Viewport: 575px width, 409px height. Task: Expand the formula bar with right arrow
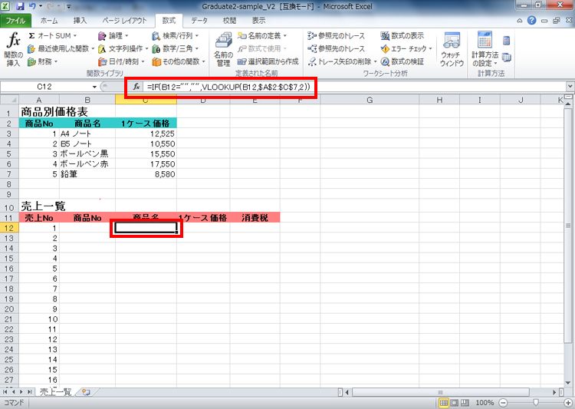(x=570, y=87)
